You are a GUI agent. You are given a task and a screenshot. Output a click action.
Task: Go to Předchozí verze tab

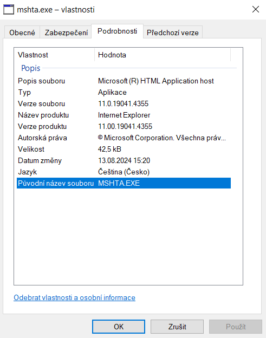173,32
